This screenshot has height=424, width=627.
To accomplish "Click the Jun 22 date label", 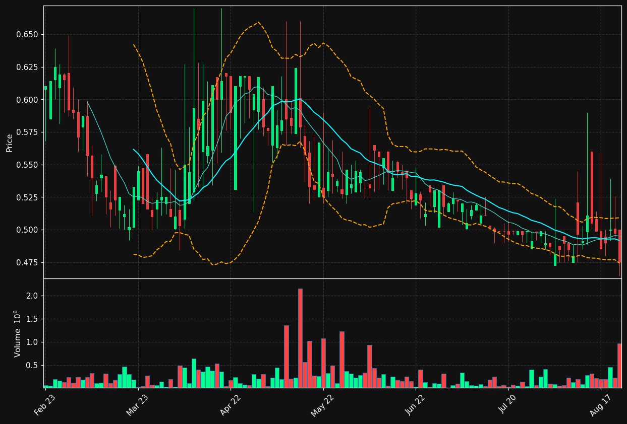I will click(415, 404).
